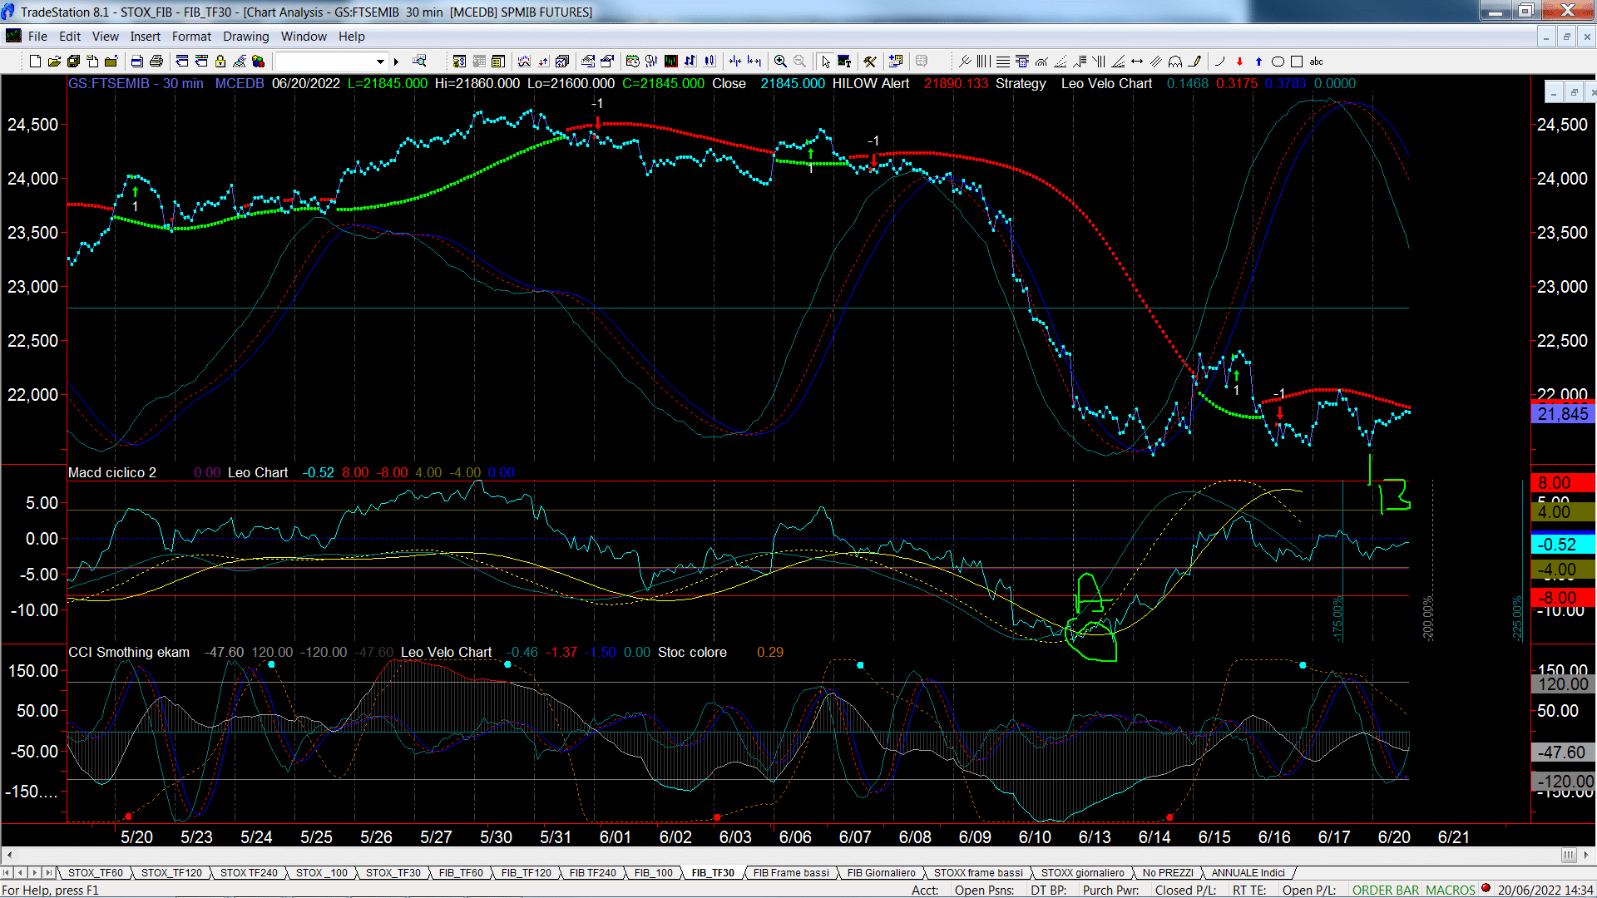Switch to the STOXX frame bassi tab
Screen dimensions: 1597x898
978,872
